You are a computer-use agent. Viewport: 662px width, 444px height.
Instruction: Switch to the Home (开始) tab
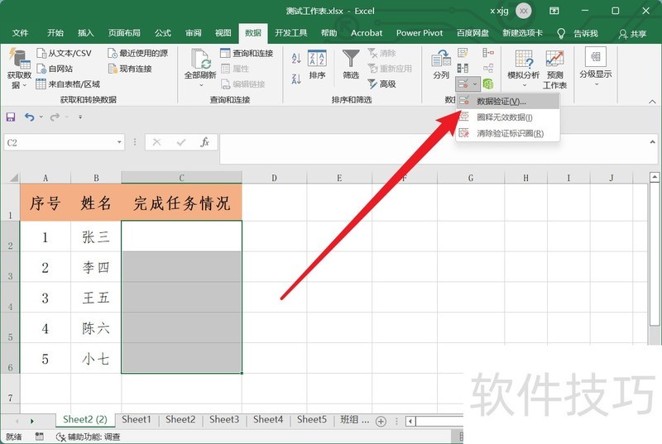[55, 33]
